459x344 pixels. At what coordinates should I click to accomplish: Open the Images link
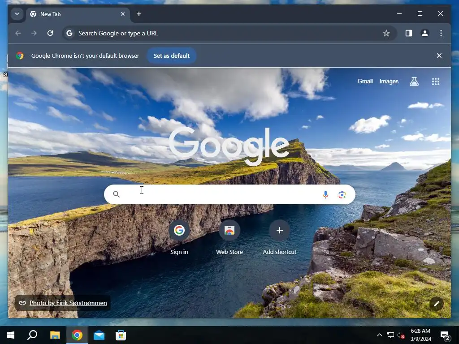(x=389, y=82)
